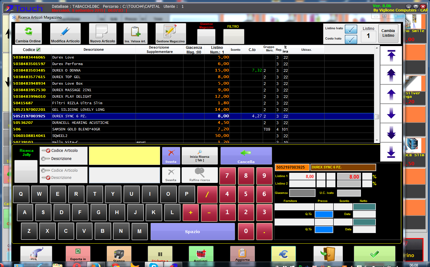Image resolution: width=430 pixels, height=267 pixels.
Task: Click the Stampa printer button
Action: (119, 254)
